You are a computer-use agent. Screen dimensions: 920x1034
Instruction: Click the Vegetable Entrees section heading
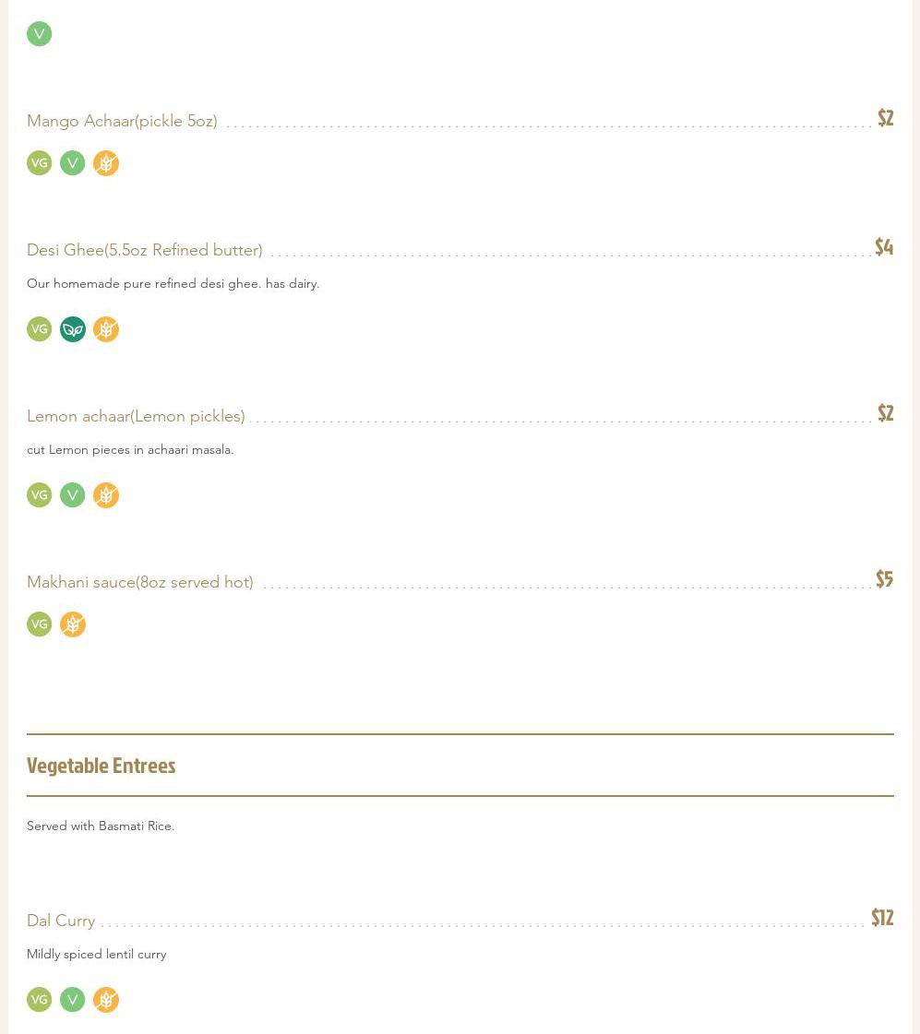[101, 766]
